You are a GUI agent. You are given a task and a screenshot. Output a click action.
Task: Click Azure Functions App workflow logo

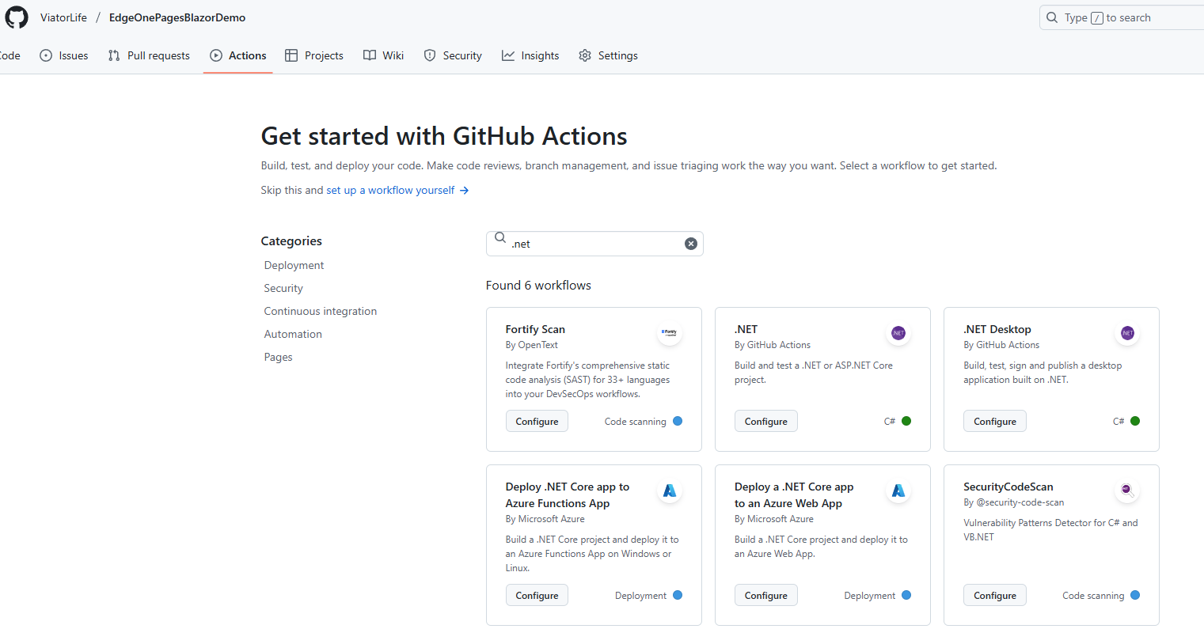tap(670, 491)
